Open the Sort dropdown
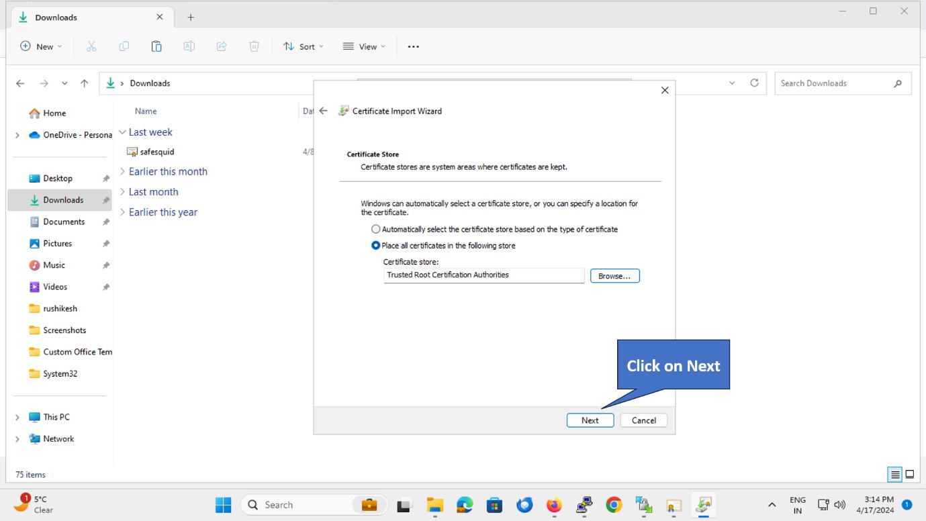Image resolution: width=926 pixels, height=521 pixels. [304, 46]
